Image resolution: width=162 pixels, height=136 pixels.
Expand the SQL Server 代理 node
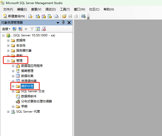8,112
